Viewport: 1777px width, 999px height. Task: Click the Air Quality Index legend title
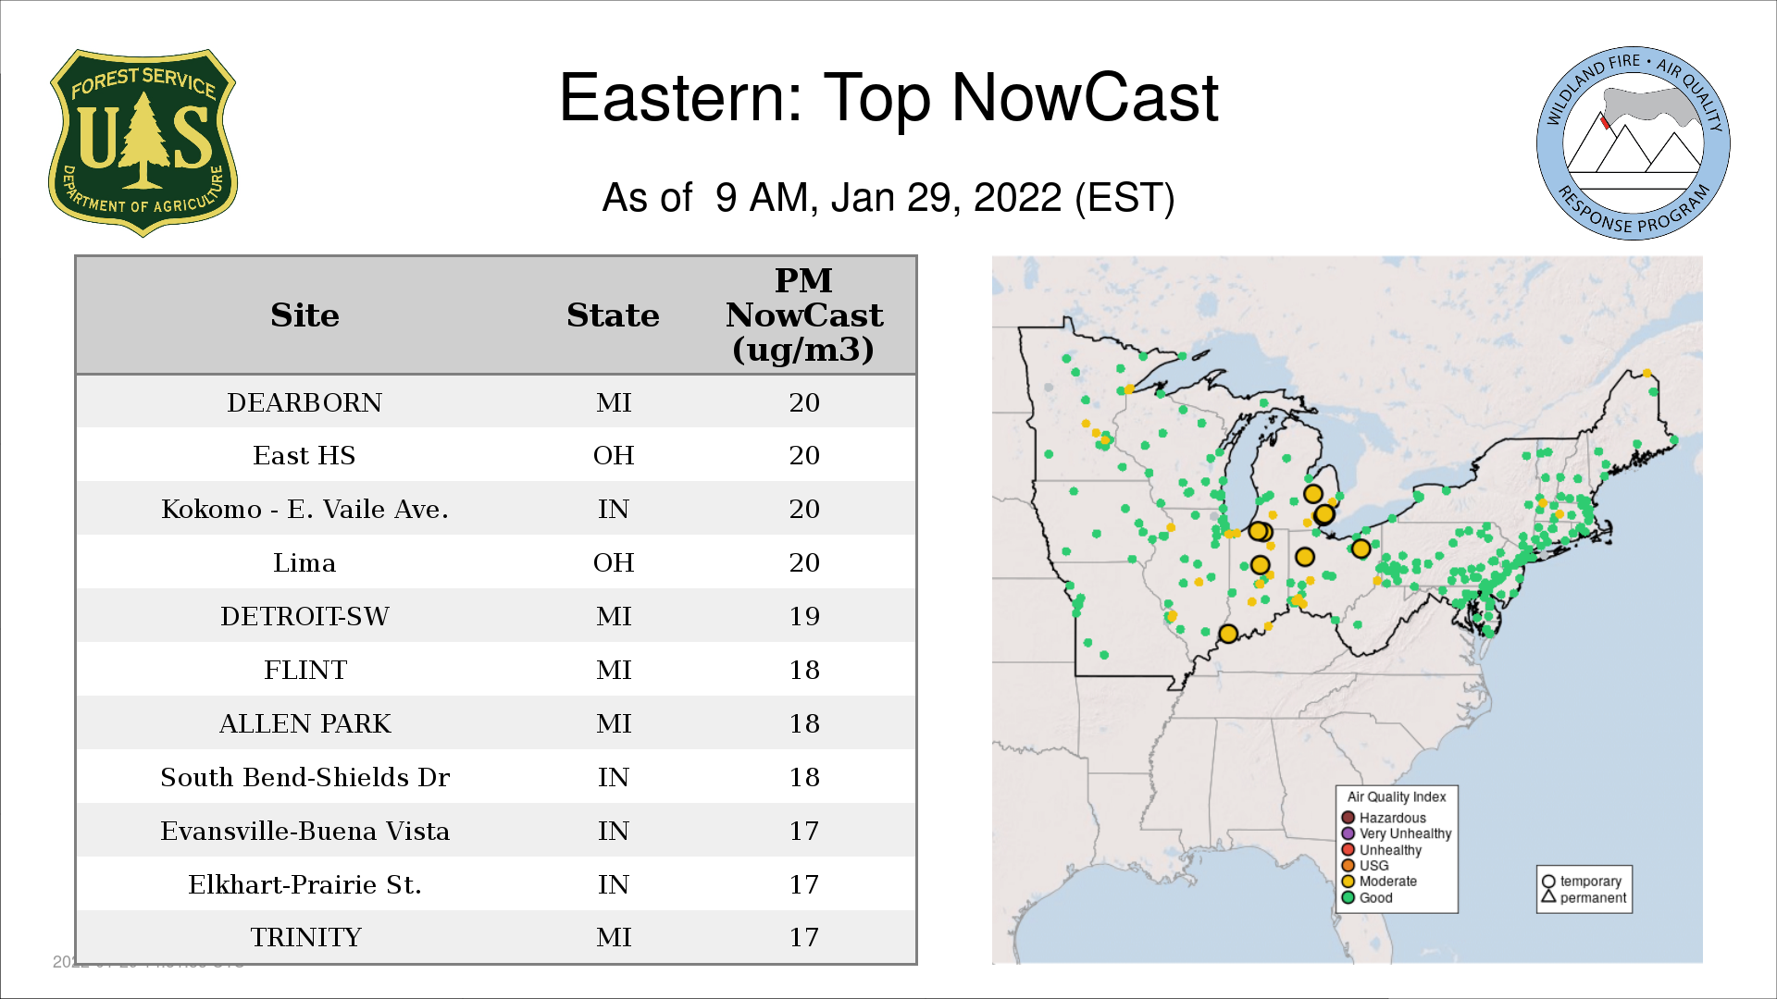pos(1396,796)
